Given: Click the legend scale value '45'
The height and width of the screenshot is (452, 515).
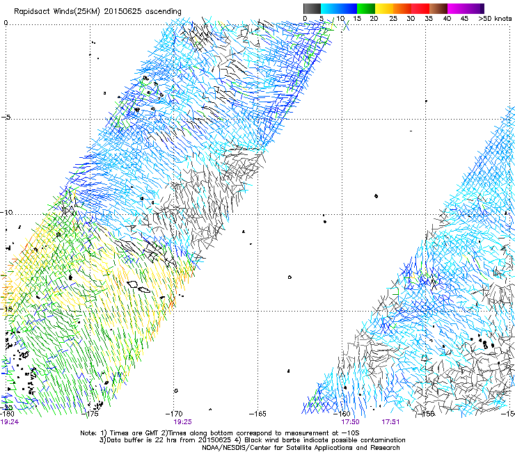Looking at the screenshot, I should coord(464,18).
